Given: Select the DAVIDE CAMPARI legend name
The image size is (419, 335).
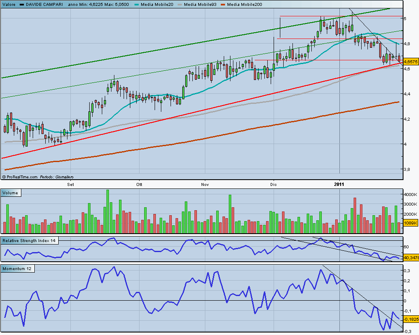Looking at the screenshot, I should 44,4.
